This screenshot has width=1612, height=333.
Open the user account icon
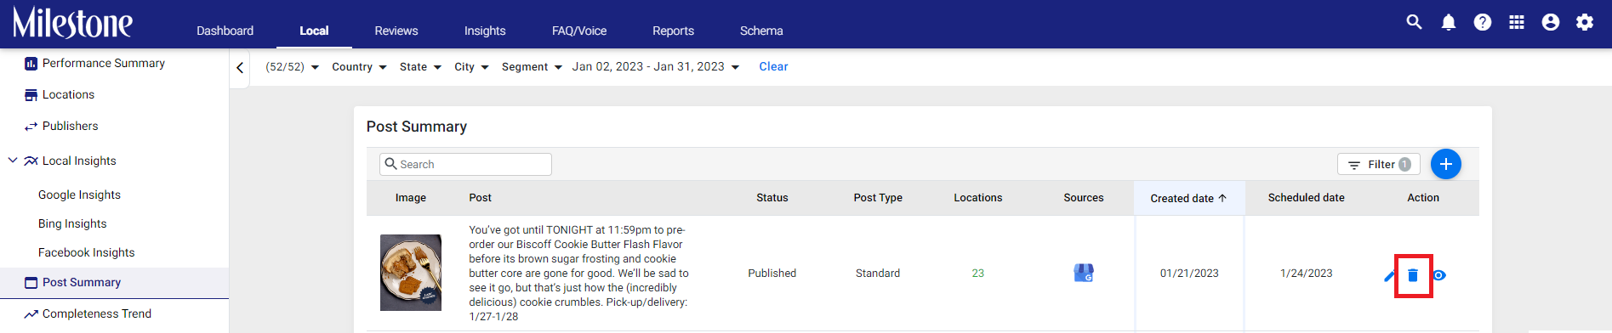pyautogui.click(x=1551, y=22)
